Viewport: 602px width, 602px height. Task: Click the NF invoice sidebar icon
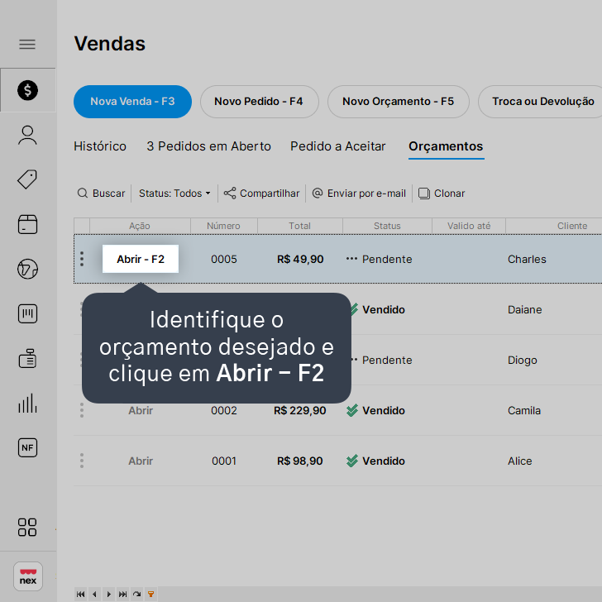(27, 447)
